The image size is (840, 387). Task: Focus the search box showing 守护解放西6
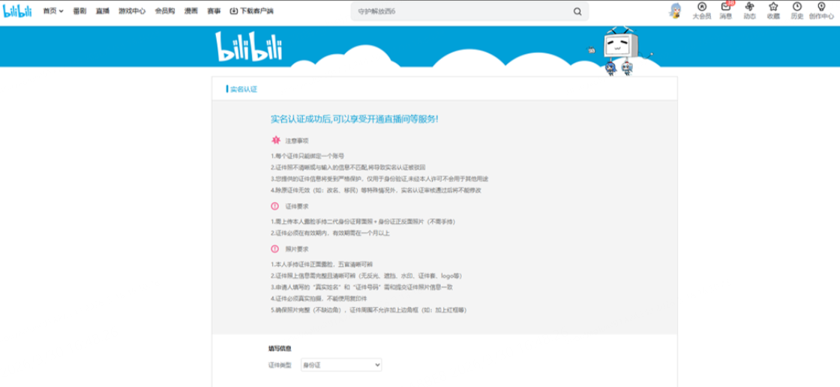[x=460, y=11]
